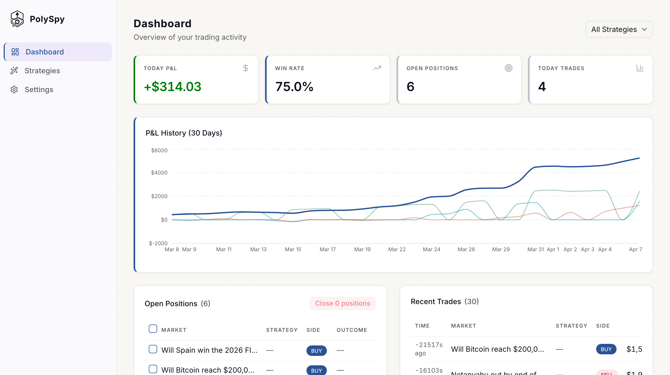Click the PolySpy logo icon

click(17, 19)
